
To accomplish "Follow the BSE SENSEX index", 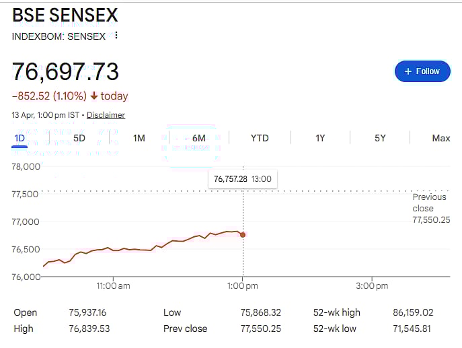I will [x=422, y=71].
